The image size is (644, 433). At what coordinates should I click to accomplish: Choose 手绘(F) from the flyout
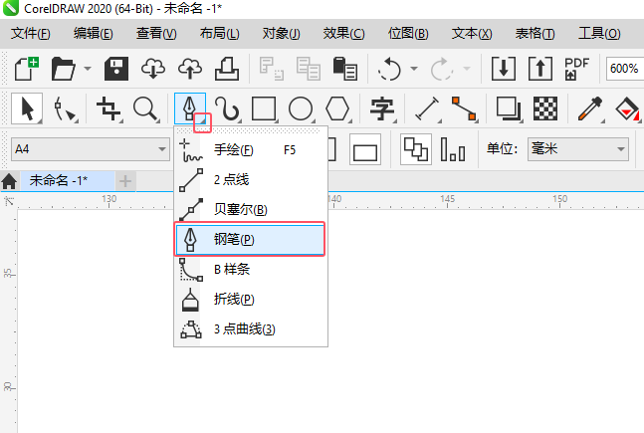(251, 150)
